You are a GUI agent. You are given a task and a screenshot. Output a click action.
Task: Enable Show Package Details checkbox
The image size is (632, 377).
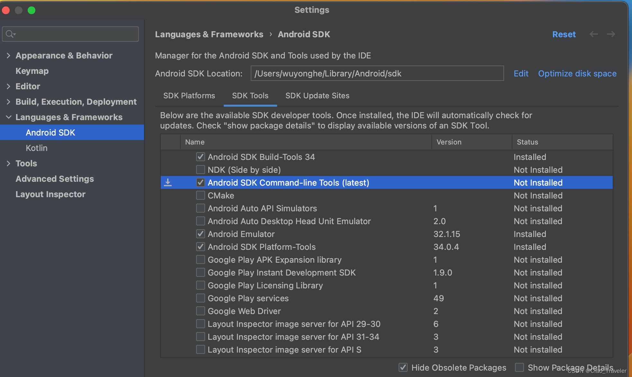pyautogui.click(x=519, y=367)
